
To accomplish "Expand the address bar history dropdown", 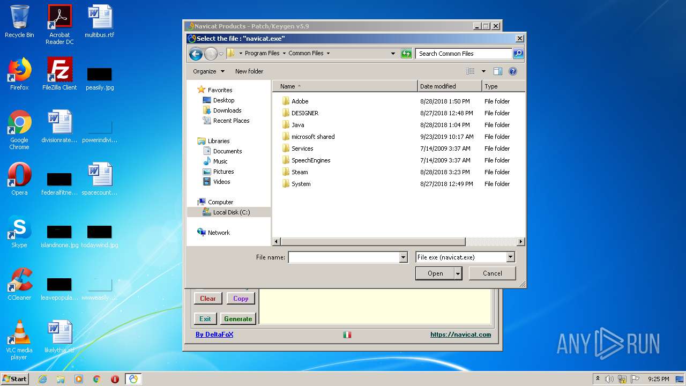I will 393,54.
